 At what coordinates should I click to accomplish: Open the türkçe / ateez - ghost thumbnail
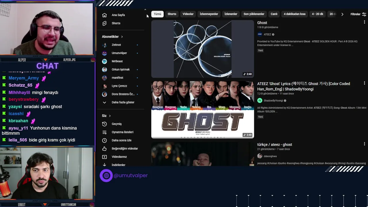coord(203,154)
